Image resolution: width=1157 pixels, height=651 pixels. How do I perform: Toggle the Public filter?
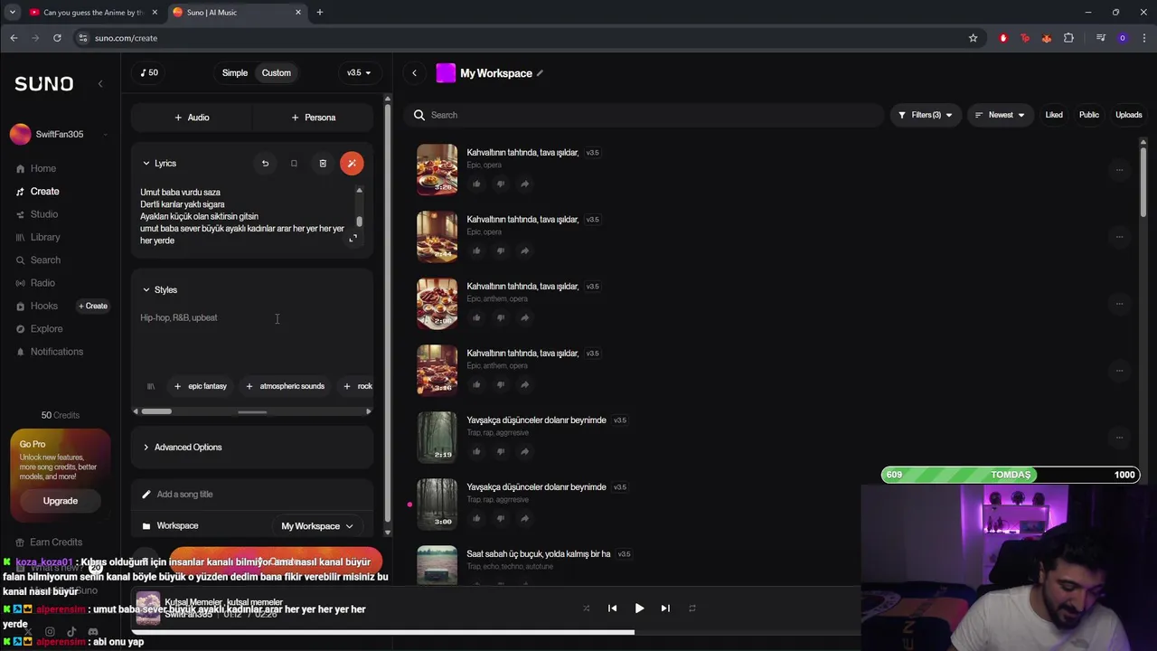tap(1089, 115)
